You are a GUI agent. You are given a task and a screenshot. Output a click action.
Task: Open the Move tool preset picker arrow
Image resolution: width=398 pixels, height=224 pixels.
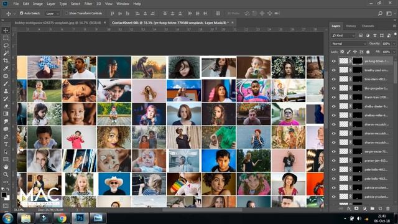[14, 14]
